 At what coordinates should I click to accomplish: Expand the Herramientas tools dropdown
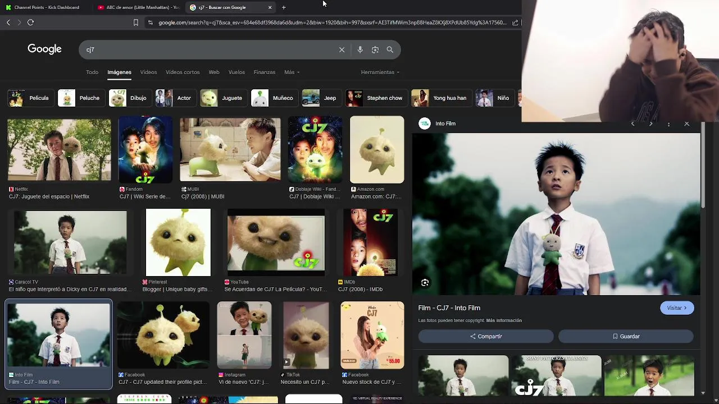point(380,72)
